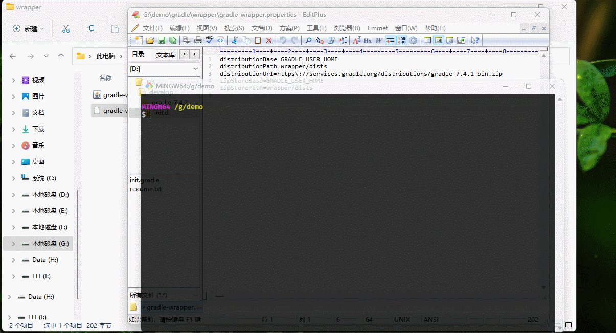Screen dimensions: 616x333
Task: Select init.gradle in EditPlus file list
Action: [x=145, y=180]
